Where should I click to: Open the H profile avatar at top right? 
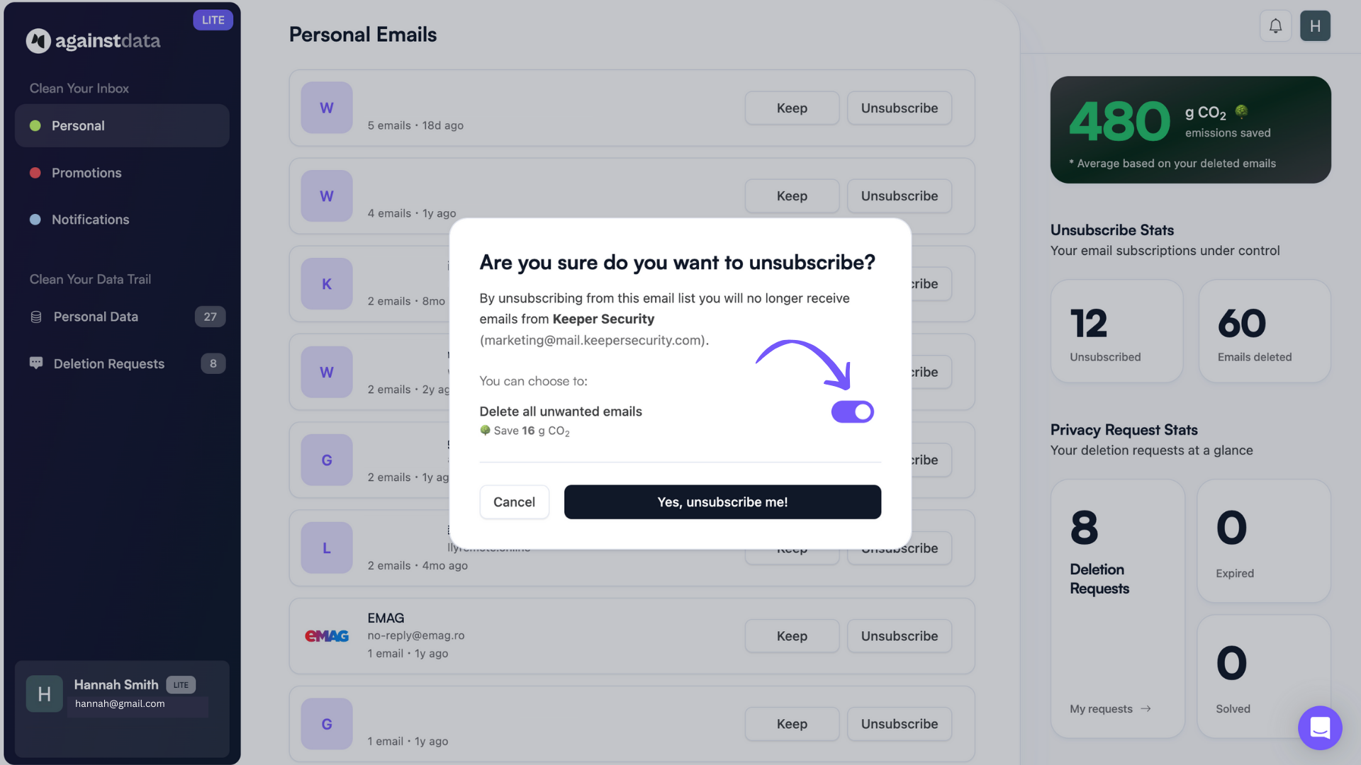[x=1315, y=26]
